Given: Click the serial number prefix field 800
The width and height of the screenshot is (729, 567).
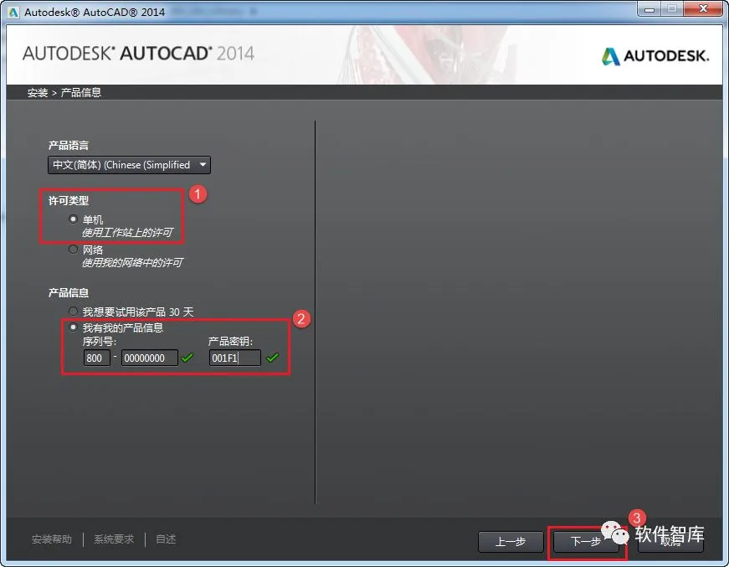Looking at the screenshot, I should 97,358.
